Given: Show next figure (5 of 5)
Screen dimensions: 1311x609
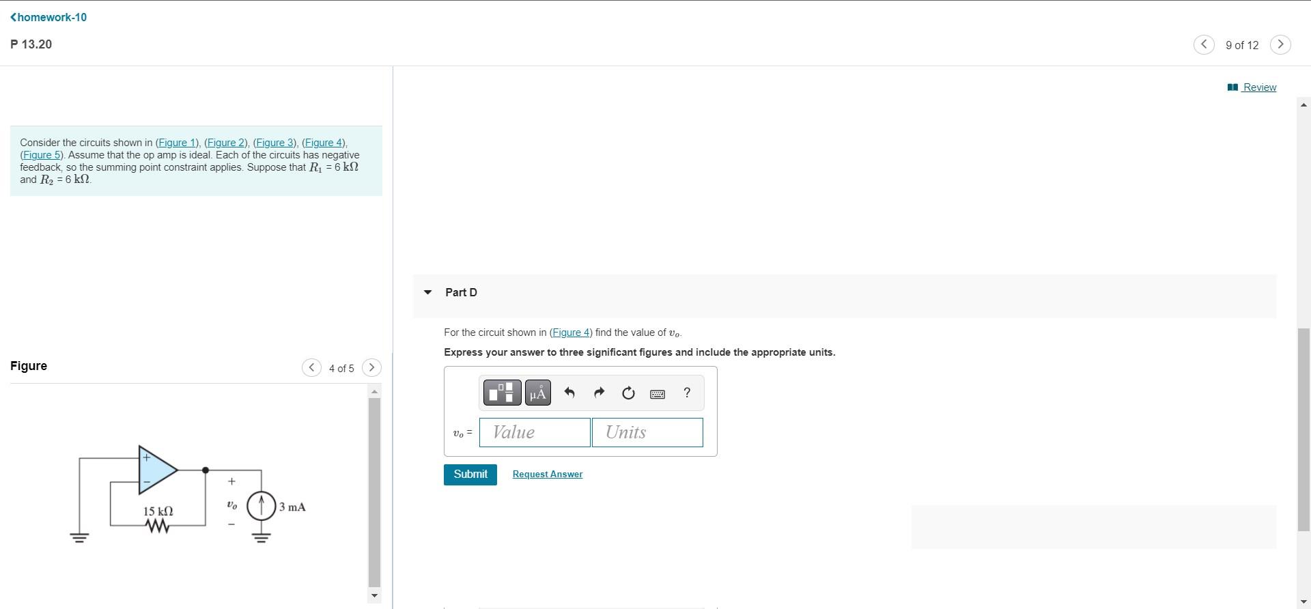Looking at the screenshot, I should coord(371,368).
